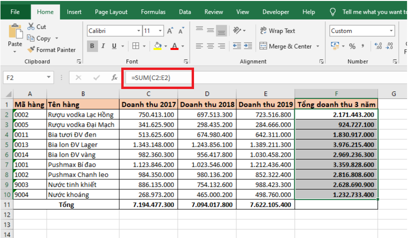This screenshot has height=238, width=408.
Task: Select column F header
Action: point(336,94)
